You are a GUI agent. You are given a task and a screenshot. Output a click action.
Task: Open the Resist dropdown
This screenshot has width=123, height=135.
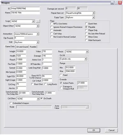[x=77, y=52]
